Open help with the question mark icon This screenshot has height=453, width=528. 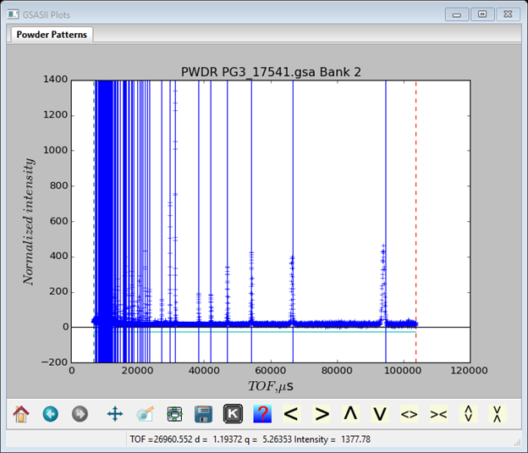tap(262, 414)
